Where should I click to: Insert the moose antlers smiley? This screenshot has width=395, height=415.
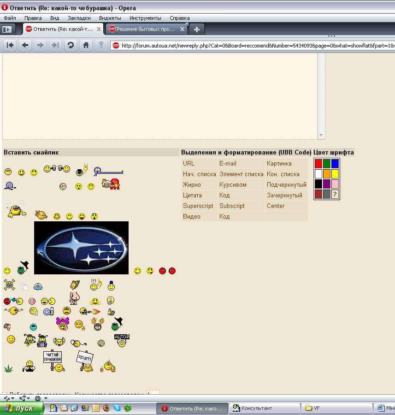click(98, 324)
